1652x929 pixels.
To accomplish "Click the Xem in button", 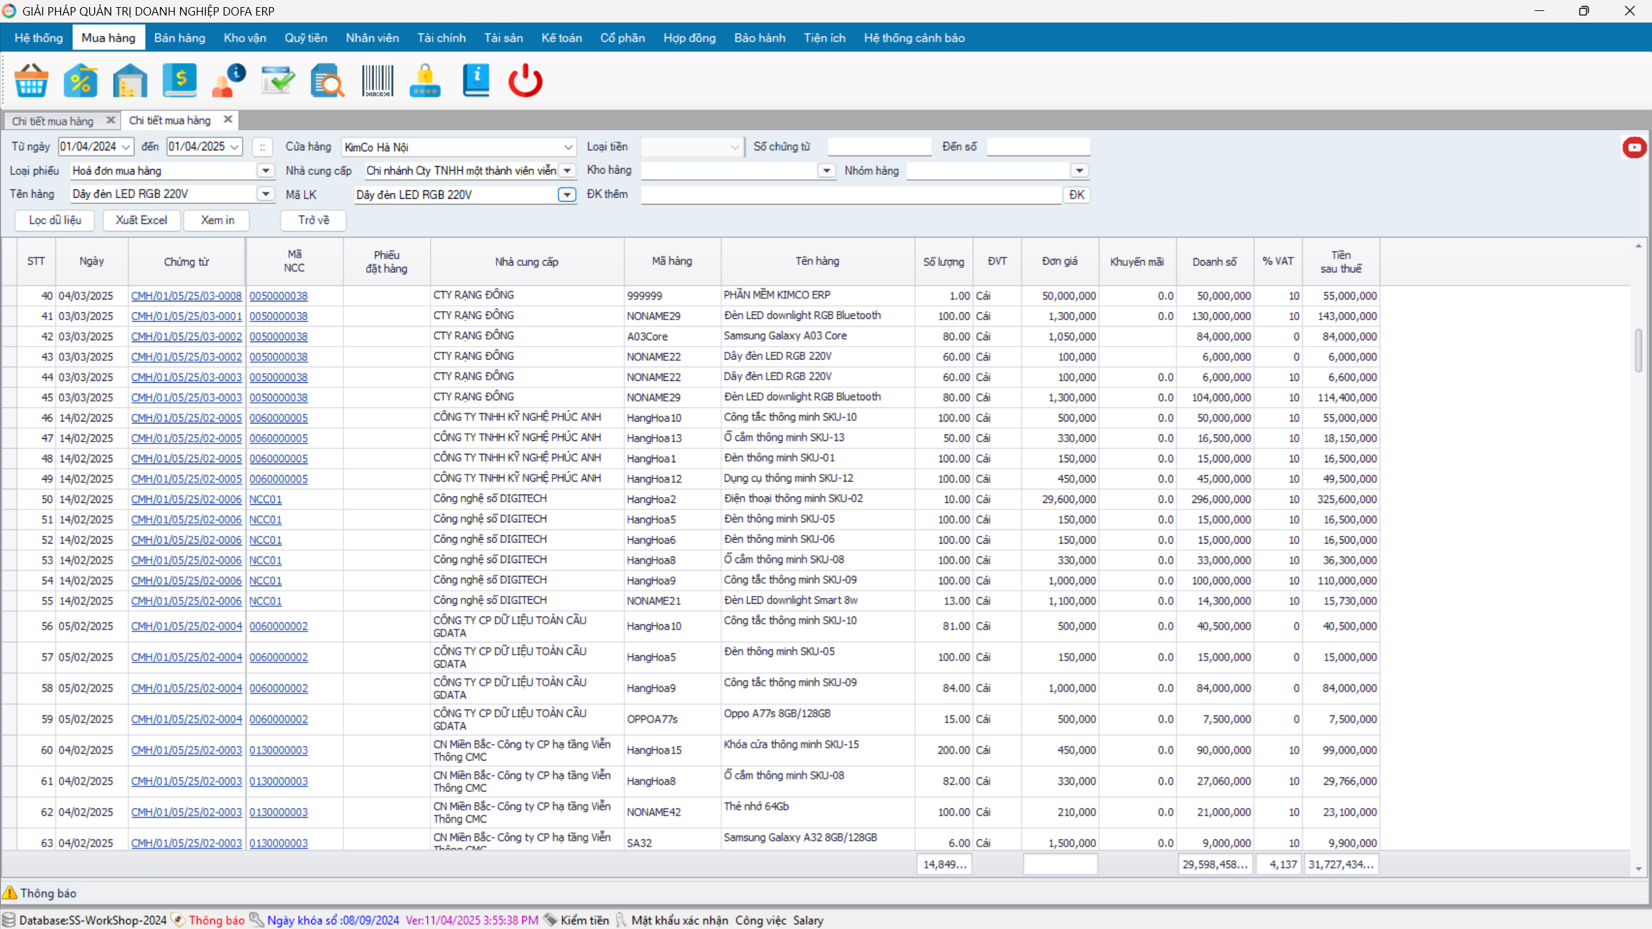I will (x=217, y=220).
